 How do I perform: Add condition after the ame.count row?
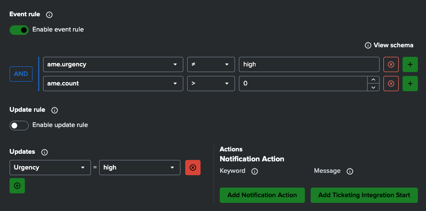(x=410, y=84)
